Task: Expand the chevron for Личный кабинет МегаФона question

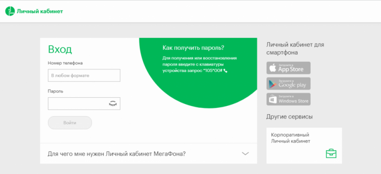Action: point(245,154)
